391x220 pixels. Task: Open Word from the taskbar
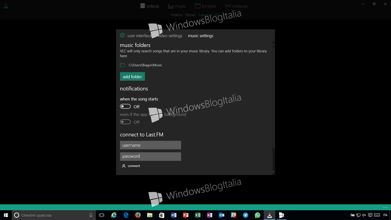click(x=174, y=215)
